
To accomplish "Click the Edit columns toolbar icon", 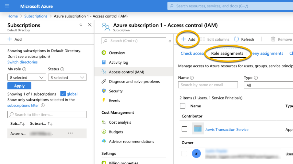I will tap(202, 39).
